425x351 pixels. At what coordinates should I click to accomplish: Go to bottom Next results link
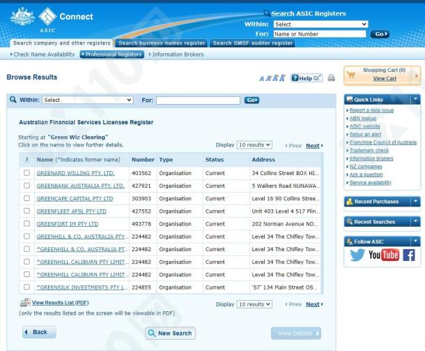[313, 304]
